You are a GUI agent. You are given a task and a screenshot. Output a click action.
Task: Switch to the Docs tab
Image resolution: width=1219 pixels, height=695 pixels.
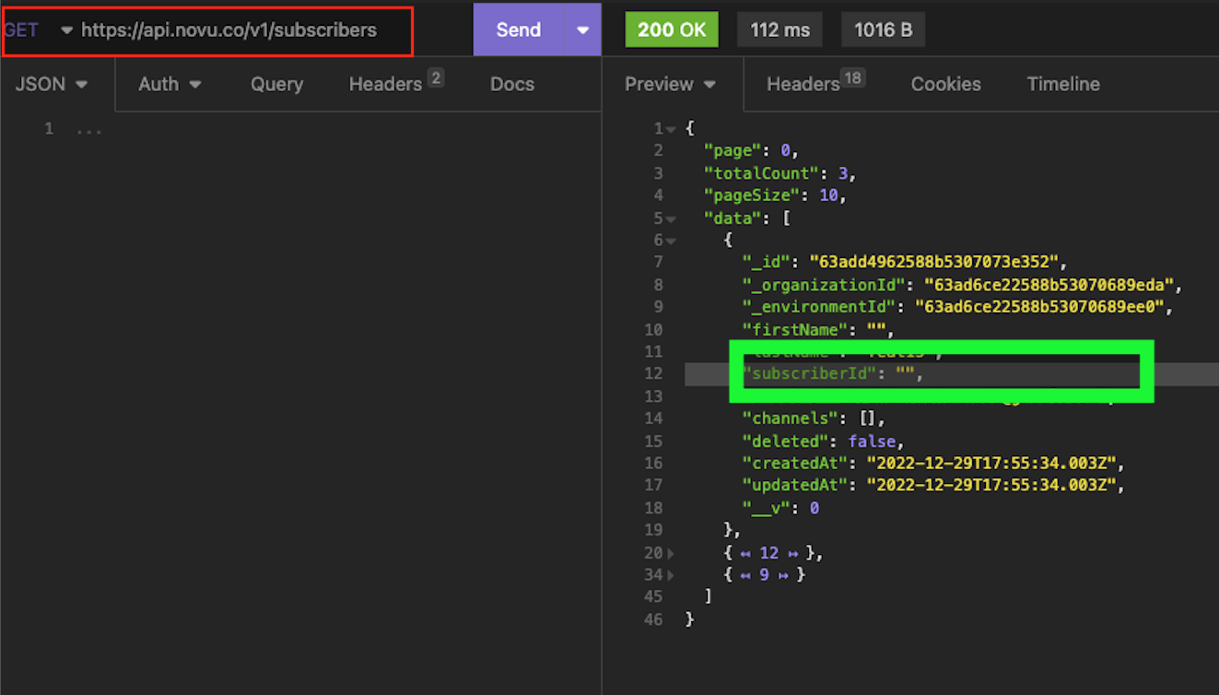[512, 84]
